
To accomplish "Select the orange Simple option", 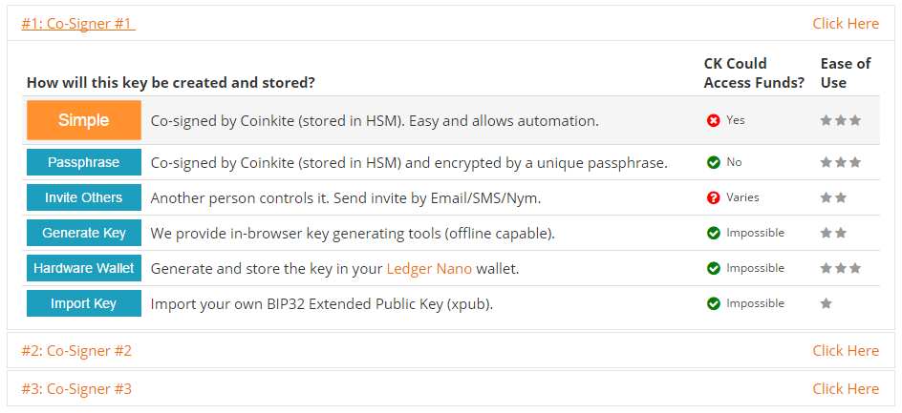I will click(x=84, y=120).
